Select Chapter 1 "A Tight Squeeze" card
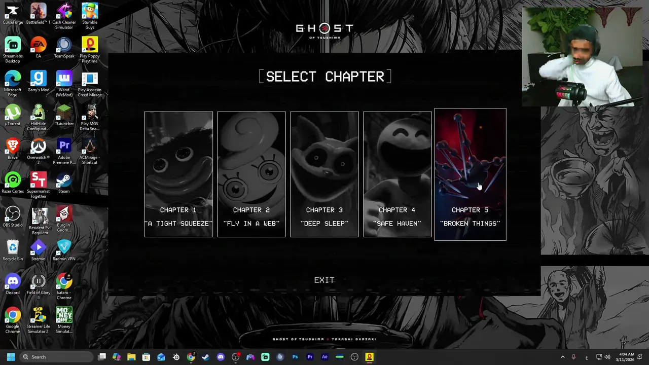Screen dimensions: 649x365 [178, 174]
